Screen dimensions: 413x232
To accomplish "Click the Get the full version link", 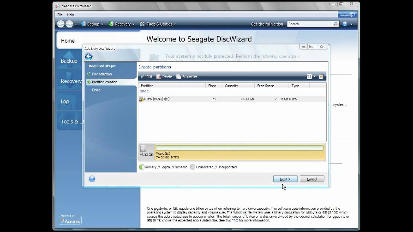I will pyautogui.click(x=267, y=24).
